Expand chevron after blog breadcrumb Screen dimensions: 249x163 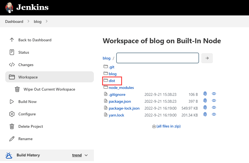click(47, 21)
